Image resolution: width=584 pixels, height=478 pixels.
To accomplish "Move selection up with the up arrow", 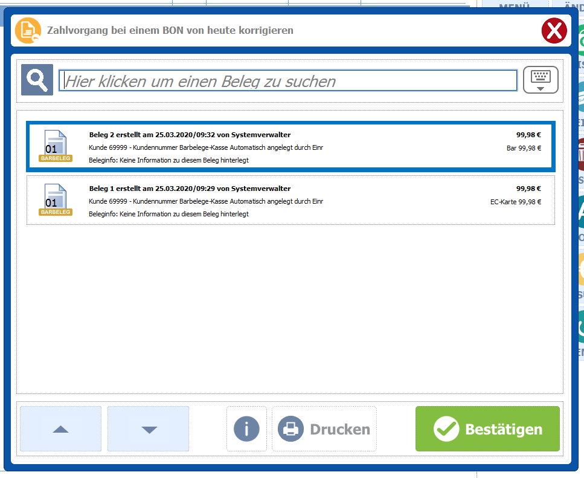I will tap(60, 429).
